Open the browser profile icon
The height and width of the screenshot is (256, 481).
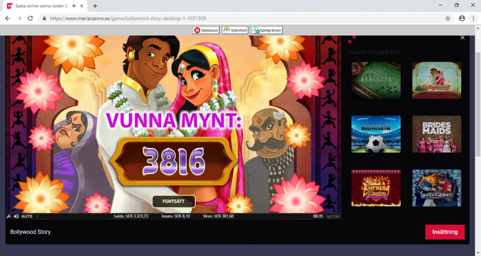point(462,18)
